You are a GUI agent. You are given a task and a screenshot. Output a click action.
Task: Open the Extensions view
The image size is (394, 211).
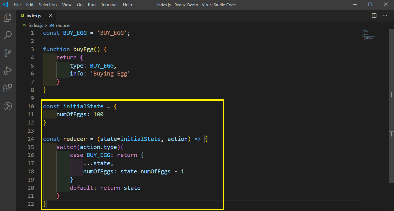pos(8,89)
